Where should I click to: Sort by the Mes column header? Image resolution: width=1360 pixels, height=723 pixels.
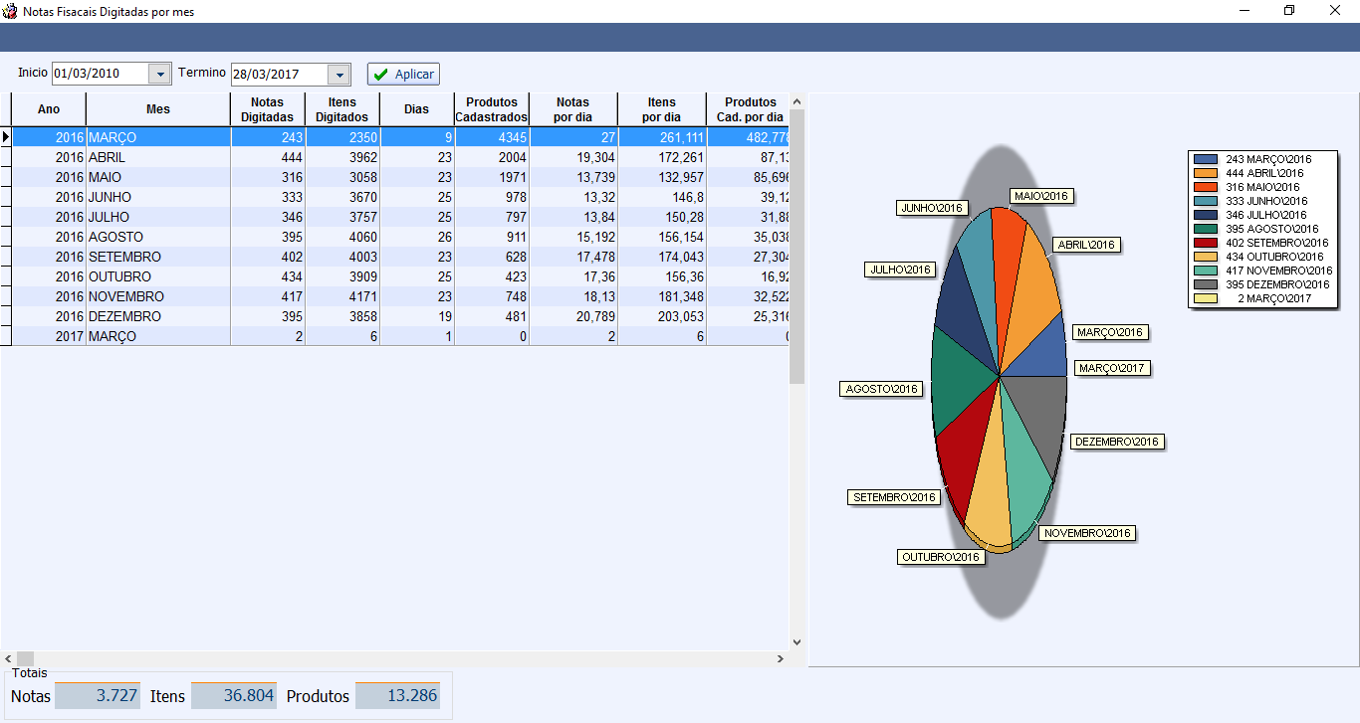click(158, 109)
